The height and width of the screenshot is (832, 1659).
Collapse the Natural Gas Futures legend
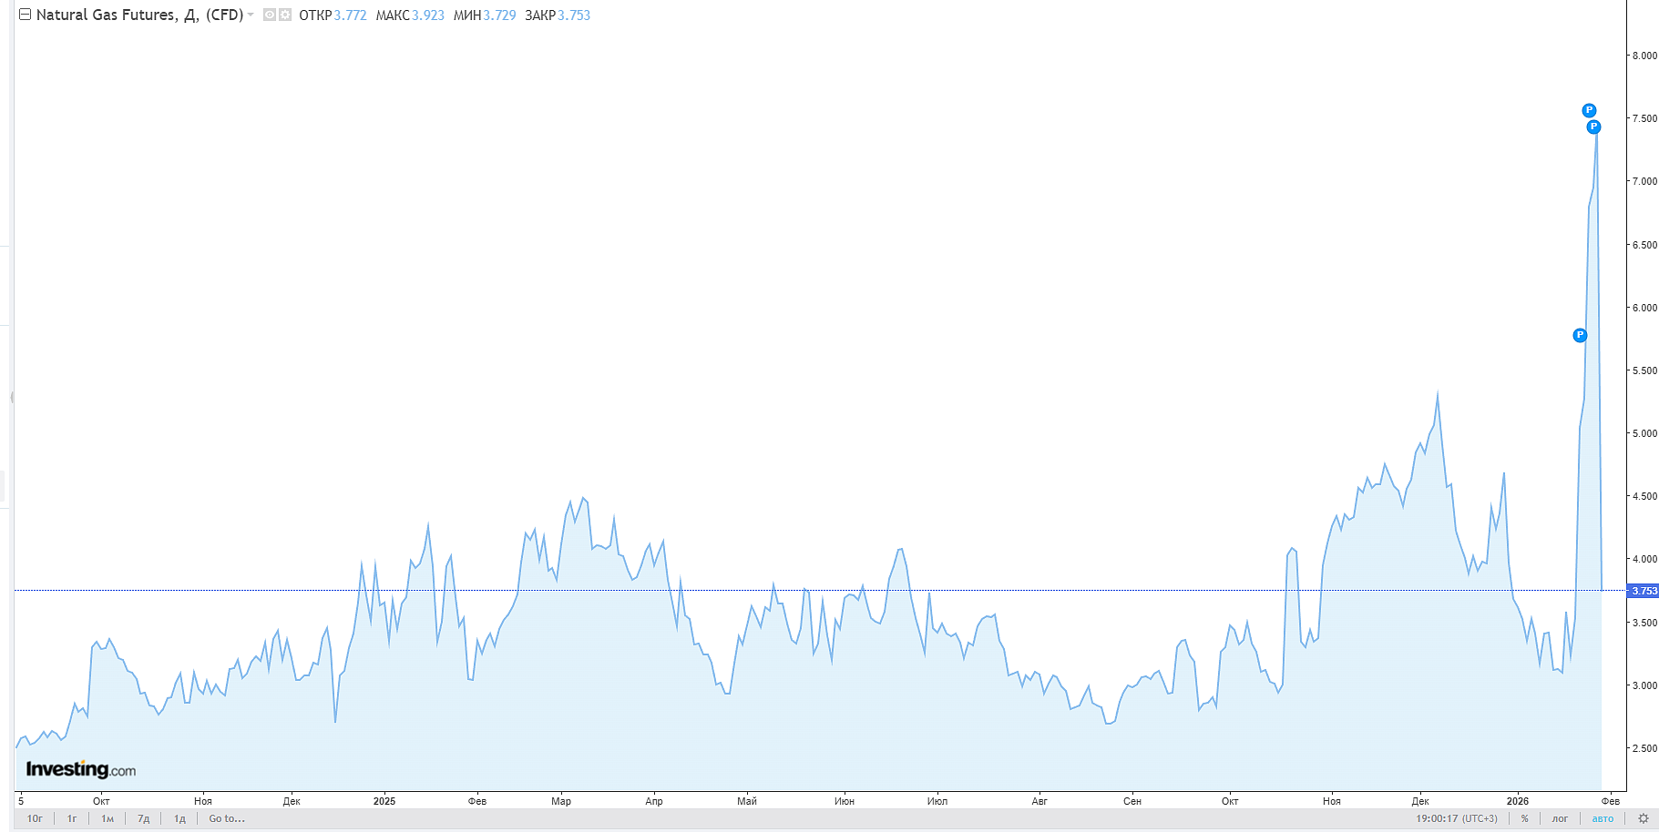(x=25, y=15)
